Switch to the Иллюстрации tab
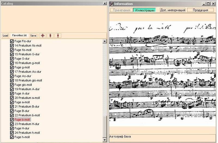 144,10
